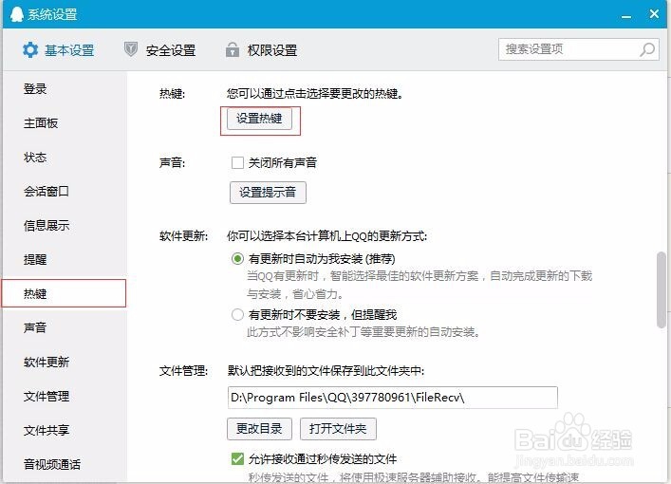Select 热键 in the sidebar
671x484 pixels.
[64, 293]
